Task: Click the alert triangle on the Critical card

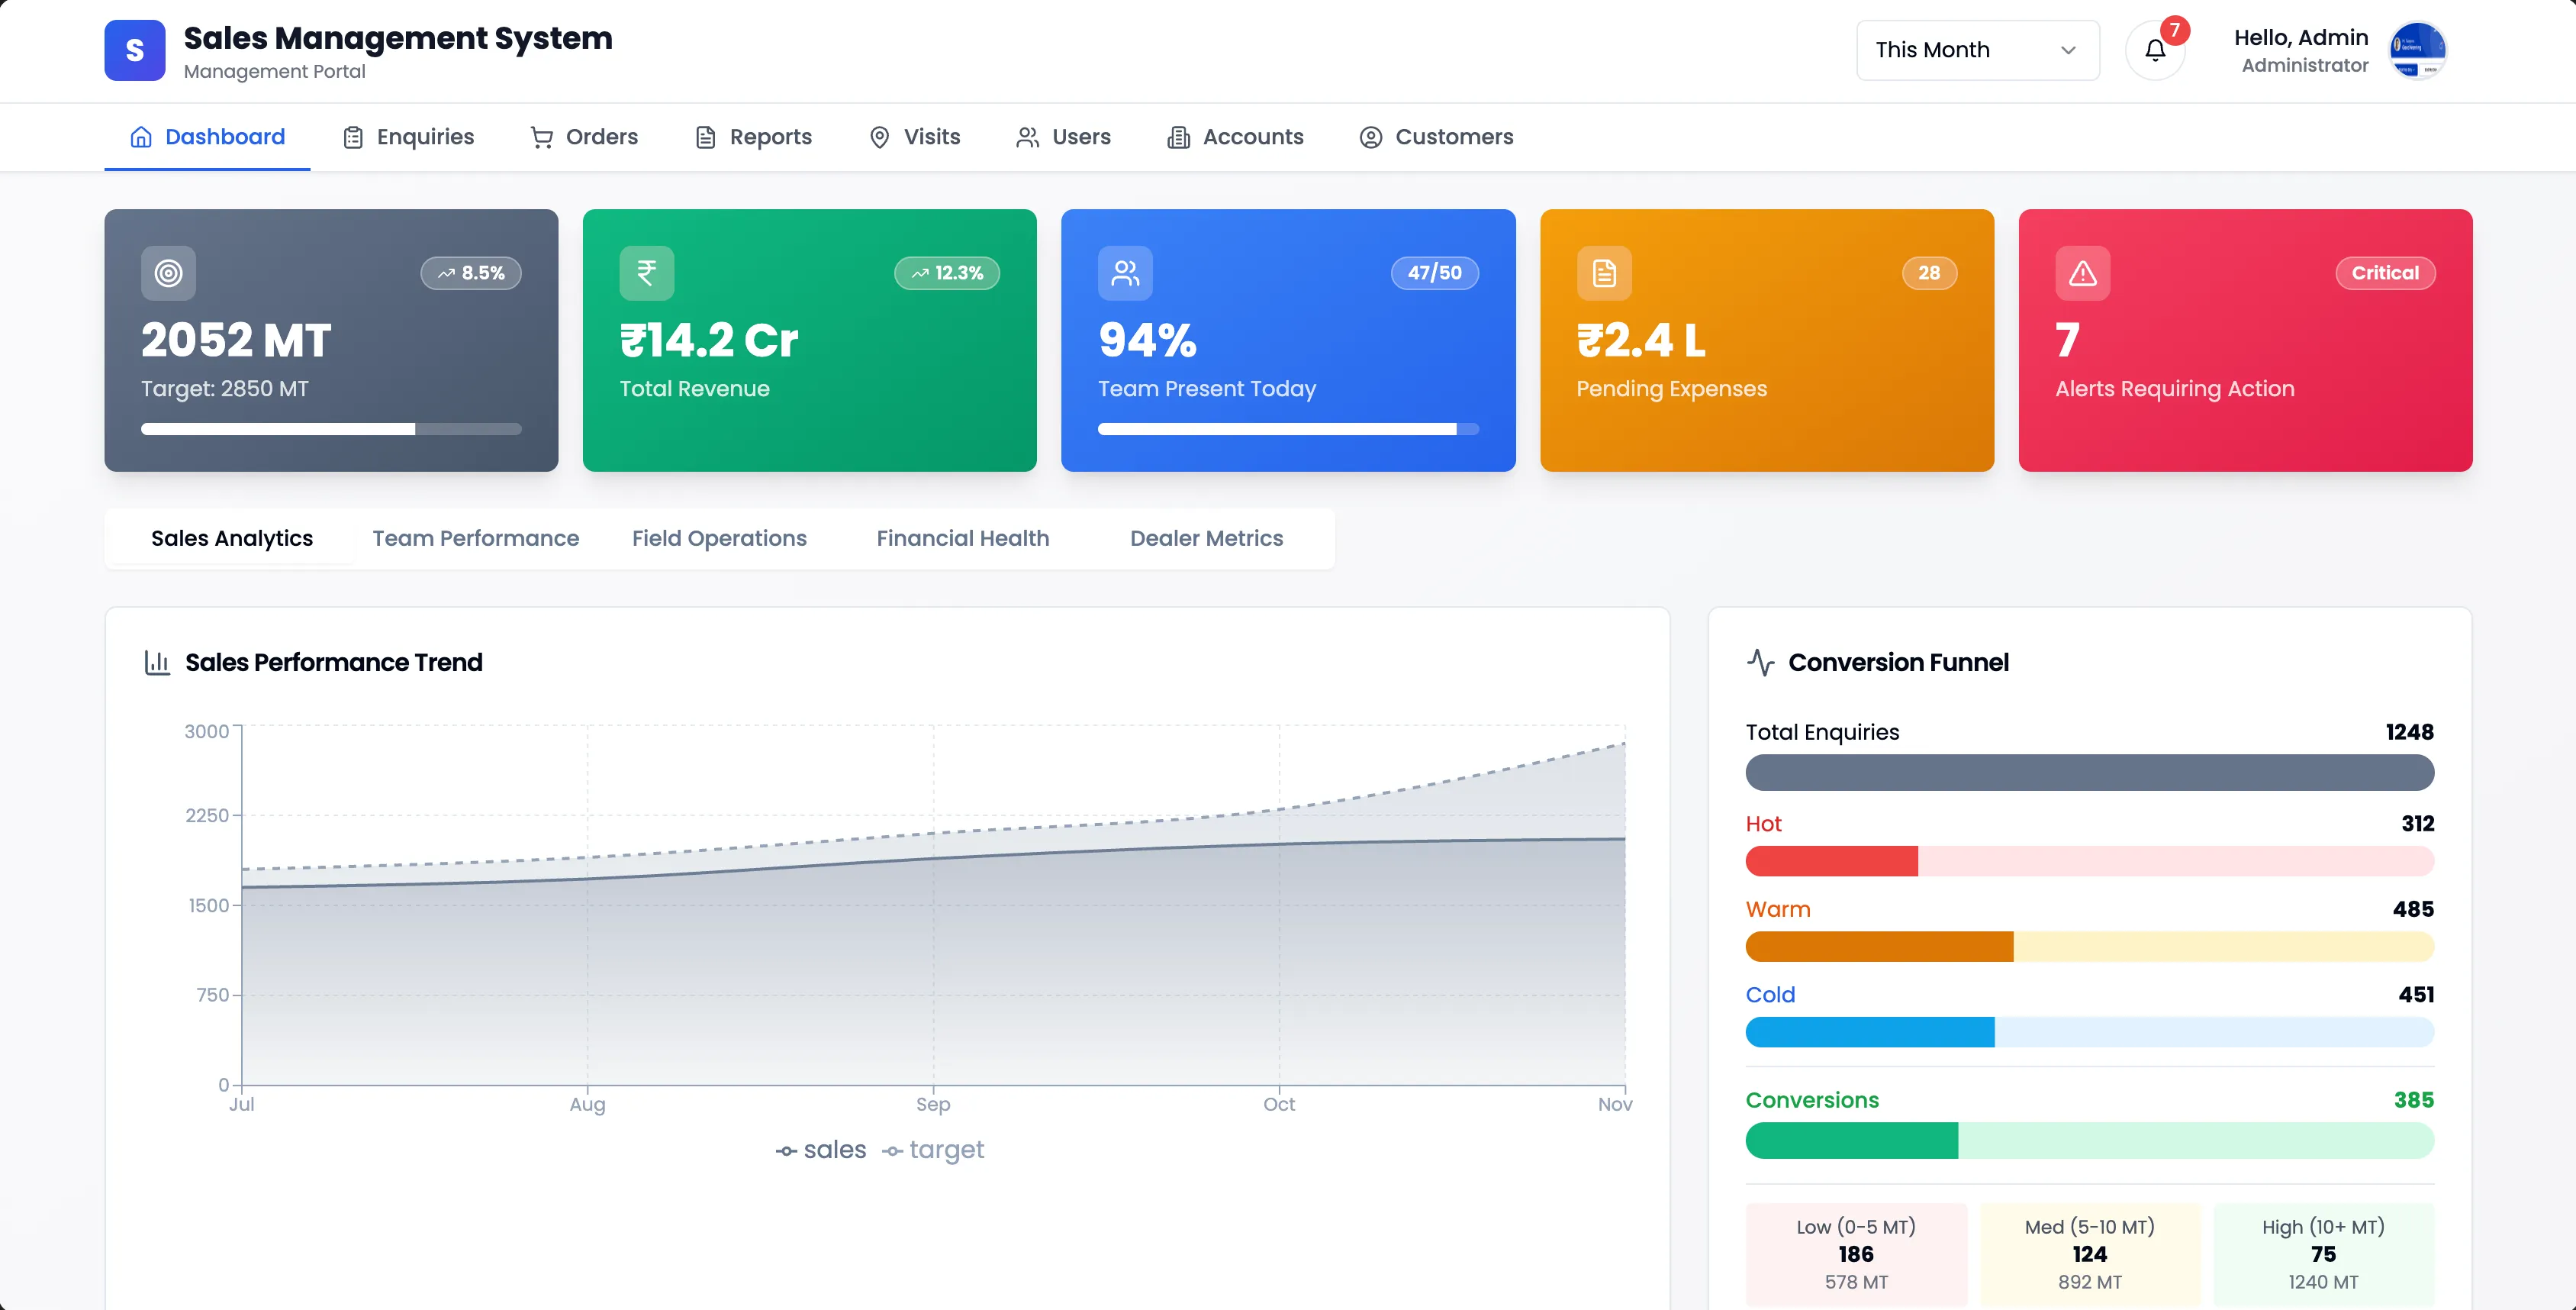Action: (2082, 273)
